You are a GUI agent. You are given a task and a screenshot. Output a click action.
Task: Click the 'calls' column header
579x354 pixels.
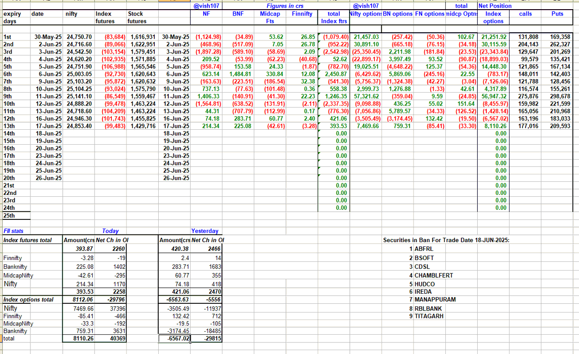pos(525,14)
